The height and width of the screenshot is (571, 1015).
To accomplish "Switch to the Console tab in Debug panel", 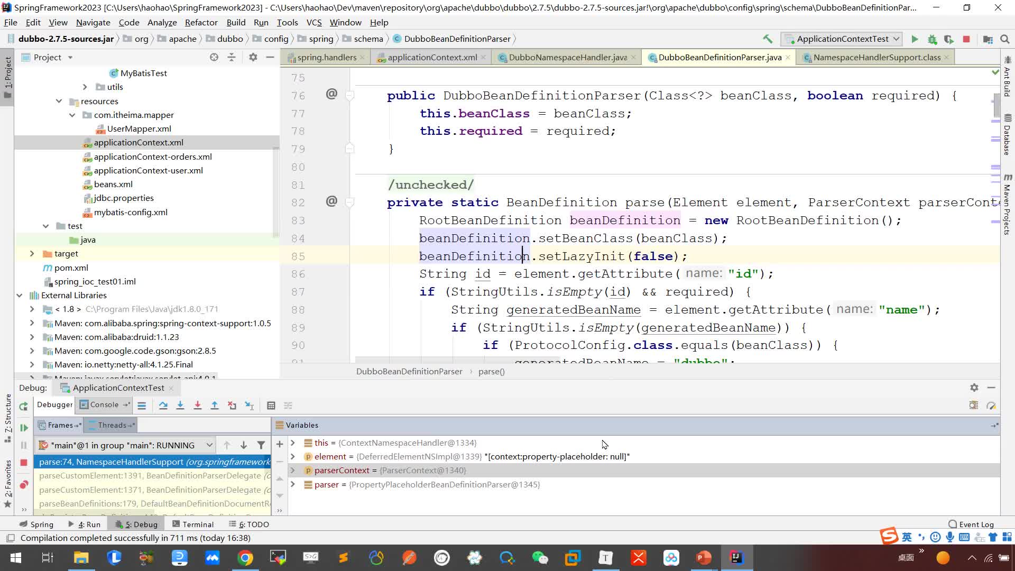I will point(104,404).
